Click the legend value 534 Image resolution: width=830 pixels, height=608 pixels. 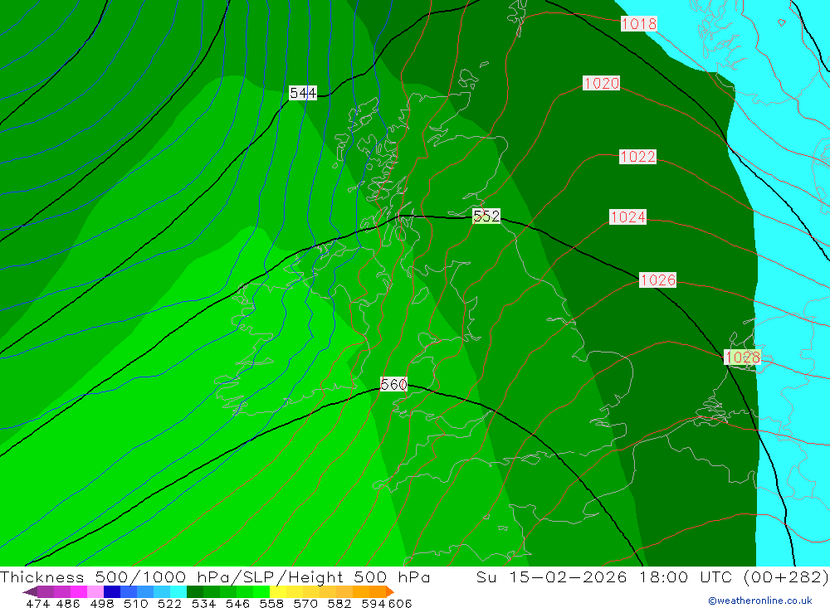point(203,603)
